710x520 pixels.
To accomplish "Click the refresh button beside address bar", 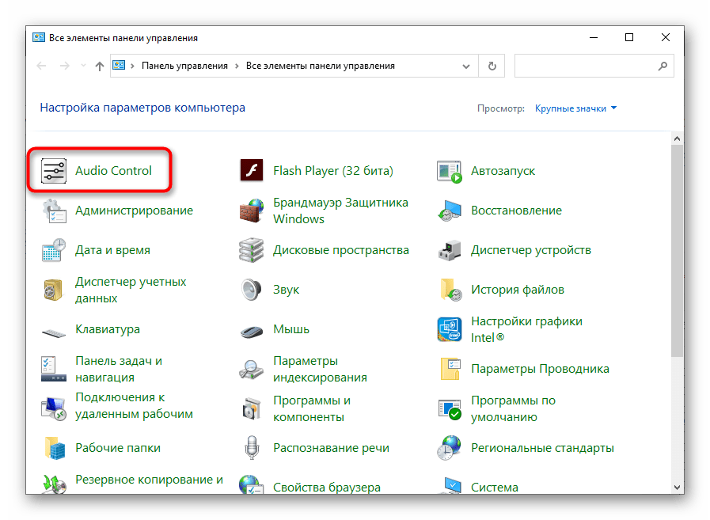I will [x=493, y=66].
